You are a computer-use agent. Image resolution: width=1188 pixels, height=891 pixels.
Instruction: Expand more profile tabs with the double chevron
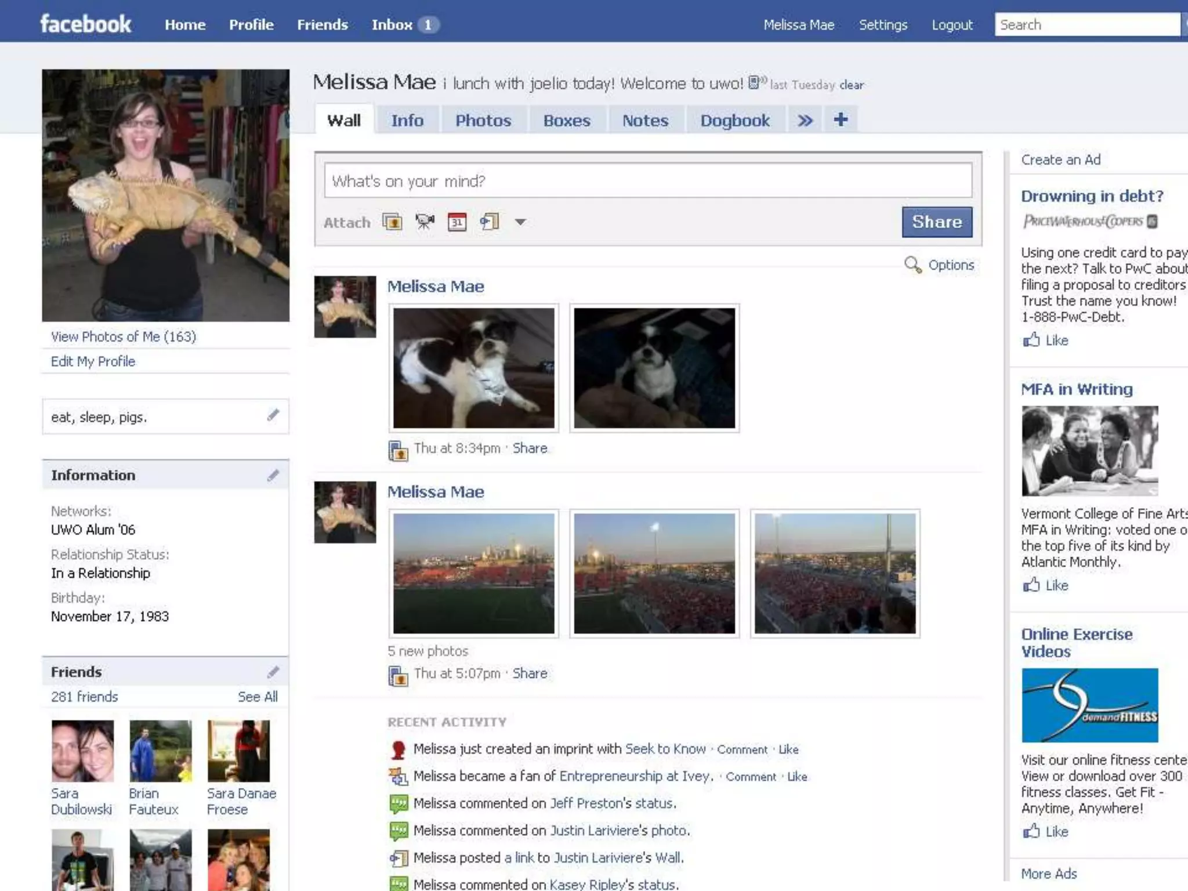pyautogui.click(x=805, y=121)
